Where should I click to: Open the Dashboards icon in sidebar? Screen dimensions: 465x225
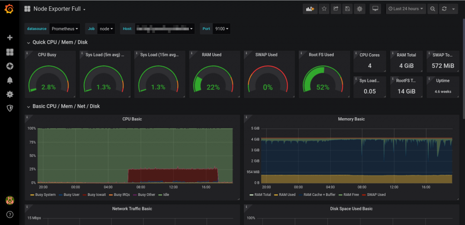pyautogui.click(x=10, y=52)
